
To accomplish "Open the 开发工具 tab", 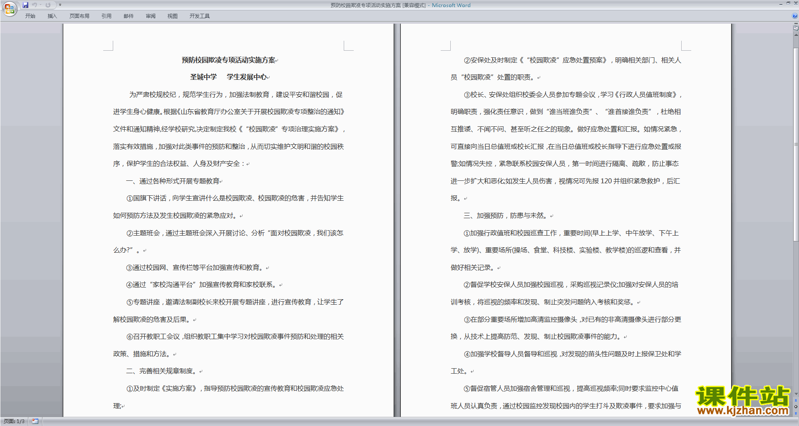I will coord(200,16).
